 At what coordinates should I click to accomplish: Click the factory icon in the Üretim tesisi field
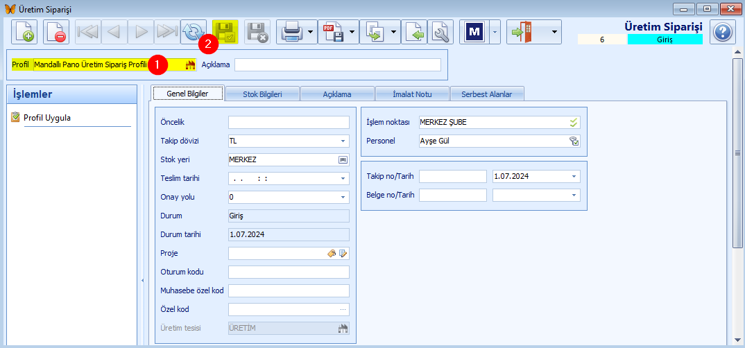tap(343, 328)
